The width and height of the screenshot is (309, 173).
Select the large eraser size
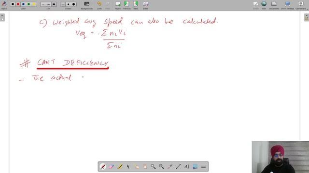pyautogui.click(x=73, y=4)
